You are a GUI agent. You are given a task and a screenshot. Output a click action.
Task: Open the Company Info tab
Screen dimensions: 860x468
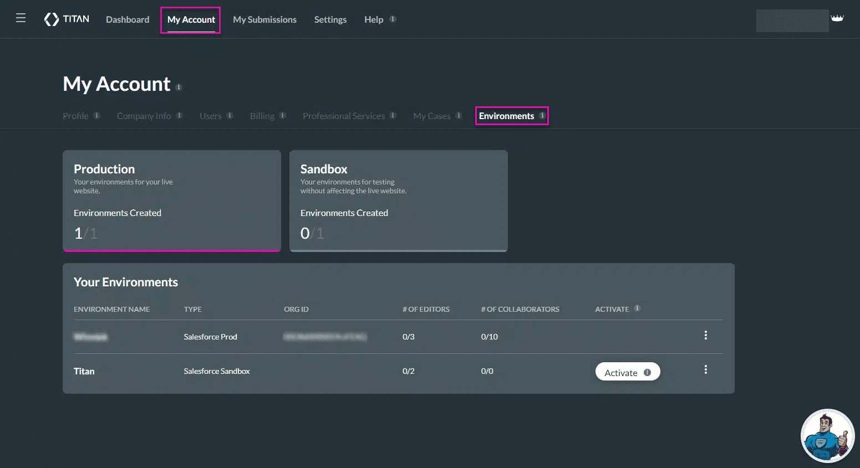click(144, 116)
